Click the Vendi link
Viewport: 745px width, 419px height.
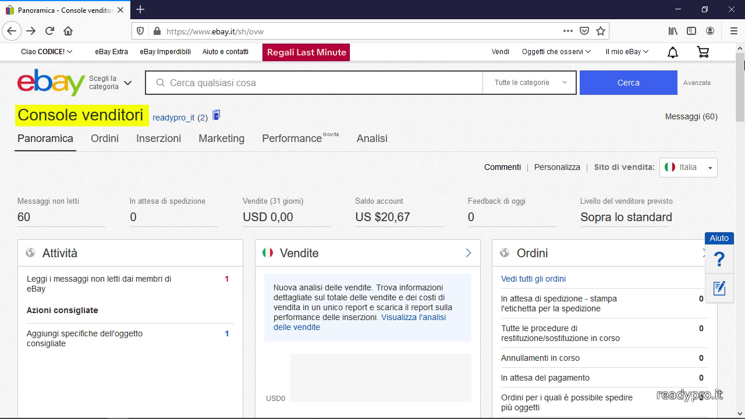tap(501, 52)
